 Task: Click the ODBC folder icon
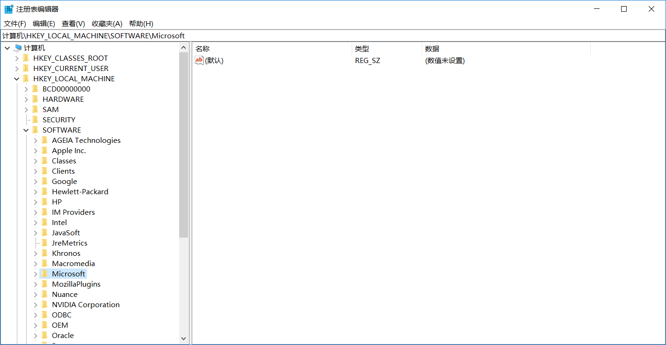(x=45, y=315)
